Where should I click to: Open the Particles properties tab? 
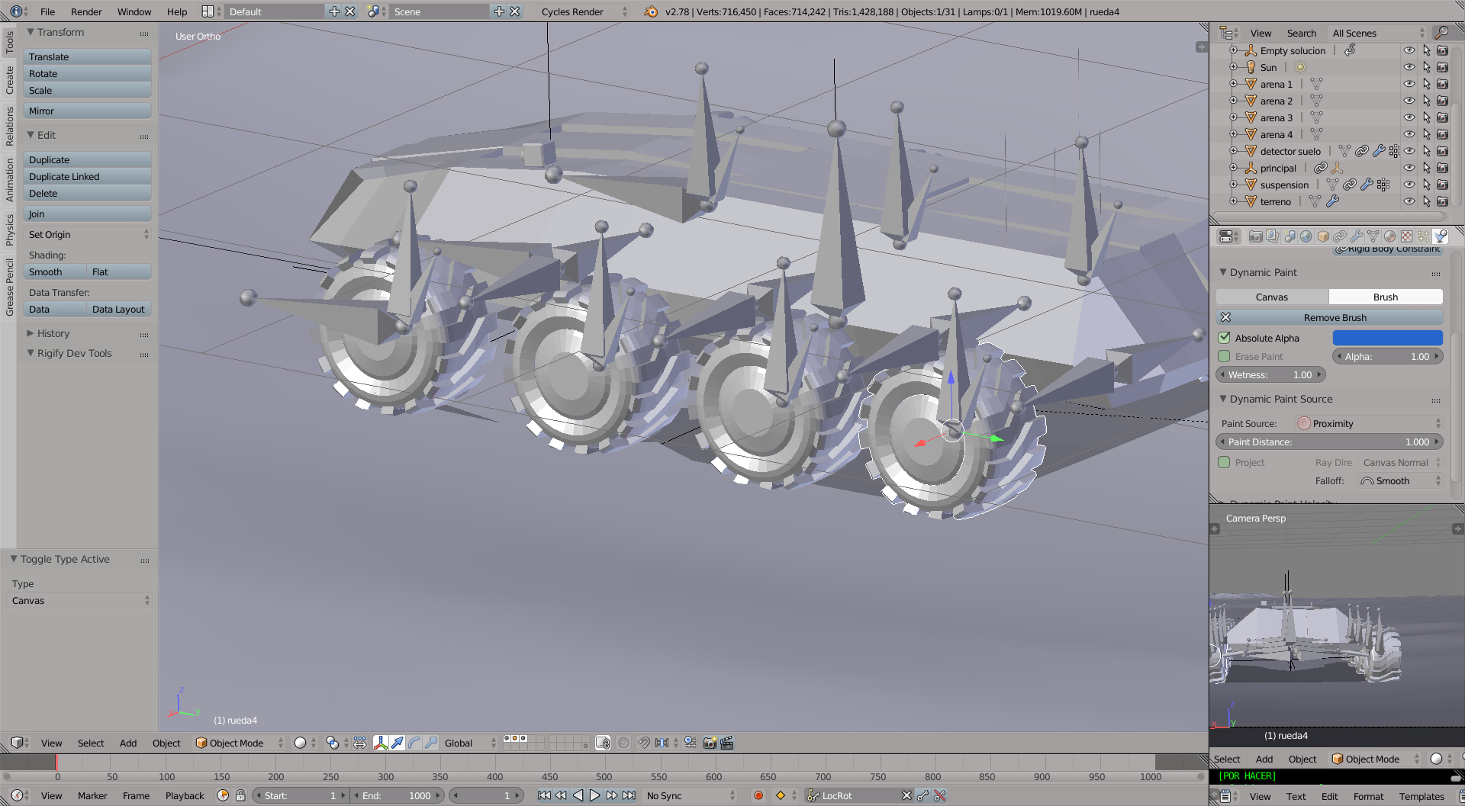point(1423,236)
